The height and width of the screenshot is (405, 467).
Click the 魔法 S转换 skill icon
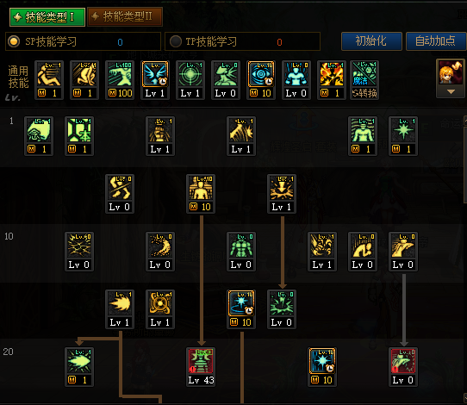(364, 80)
